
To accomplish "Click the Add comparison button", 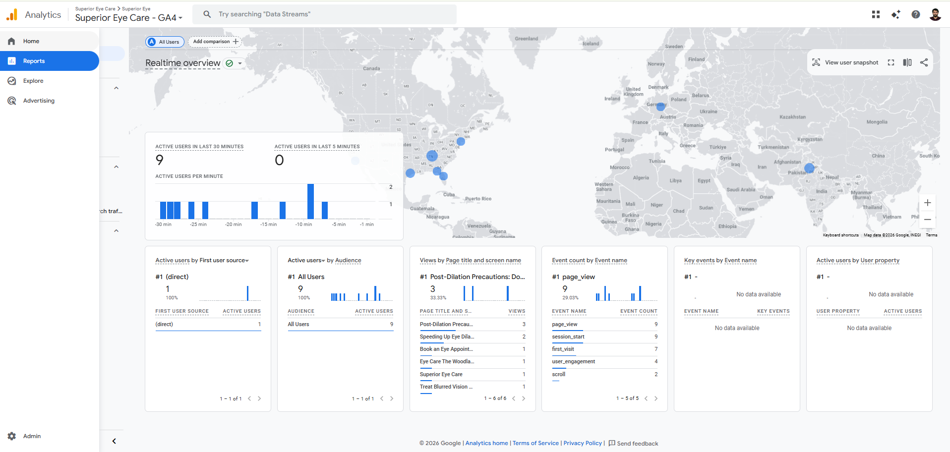I will tap(215, 42).
